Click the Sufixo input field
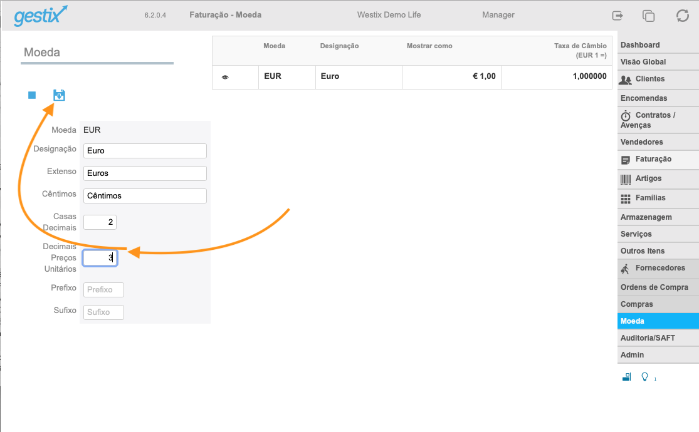Image resolution: width=699 pixels, height=432 pixels. (103, 312)
